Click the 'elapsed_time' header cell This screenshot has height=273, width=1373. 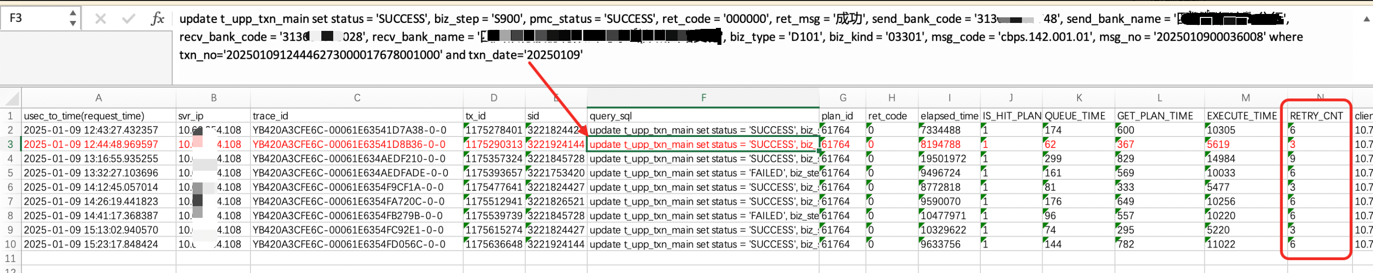pos(949,116)
